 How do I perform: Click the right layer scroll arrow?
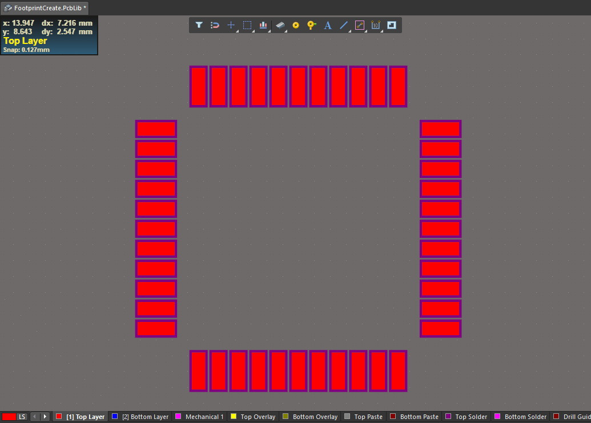[x=44, y=417]
